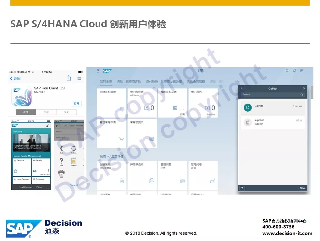Open the list menu icon in the App Store
Screen dimensions: 320x241
click(x=79, y=78)
